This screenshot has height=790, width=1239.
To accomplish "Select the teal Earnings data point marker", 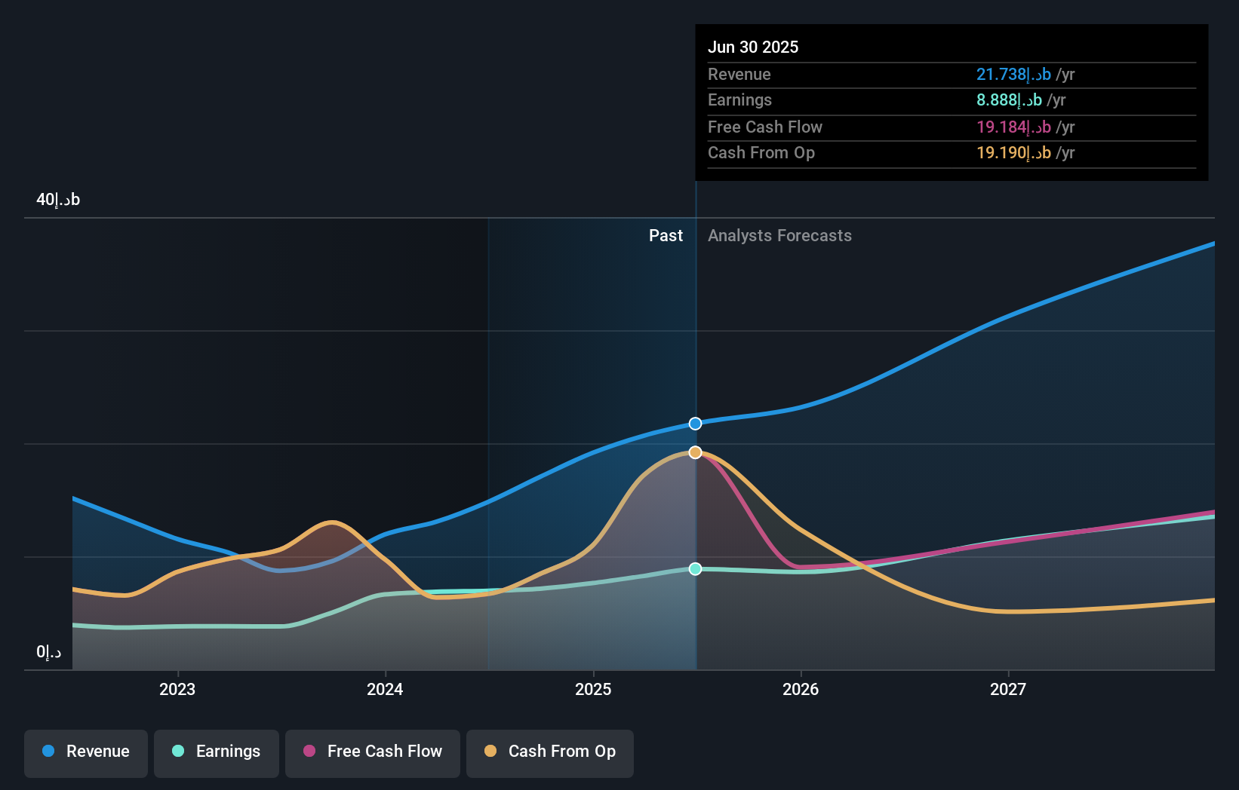I will click(693, 569).
